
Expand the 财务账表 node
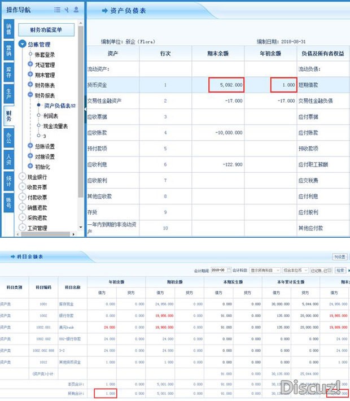pos(30,84)
